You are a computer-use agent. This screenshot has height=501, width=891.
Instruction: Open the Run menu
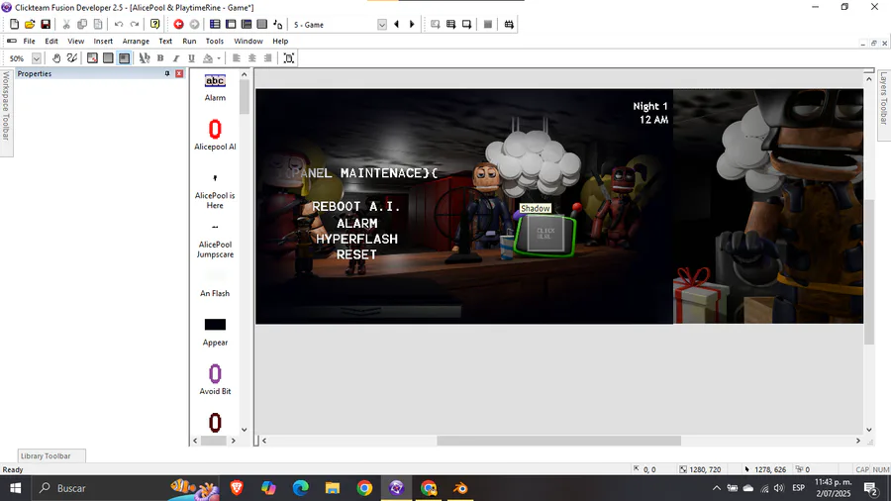tap(189, 41)
